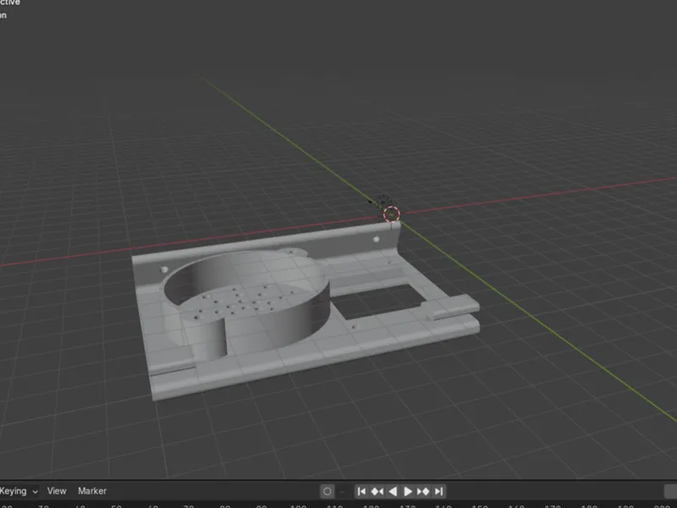Open auto keyframing options dropdown arrow
The image size is (677, 508).
[x=343, y=492]
